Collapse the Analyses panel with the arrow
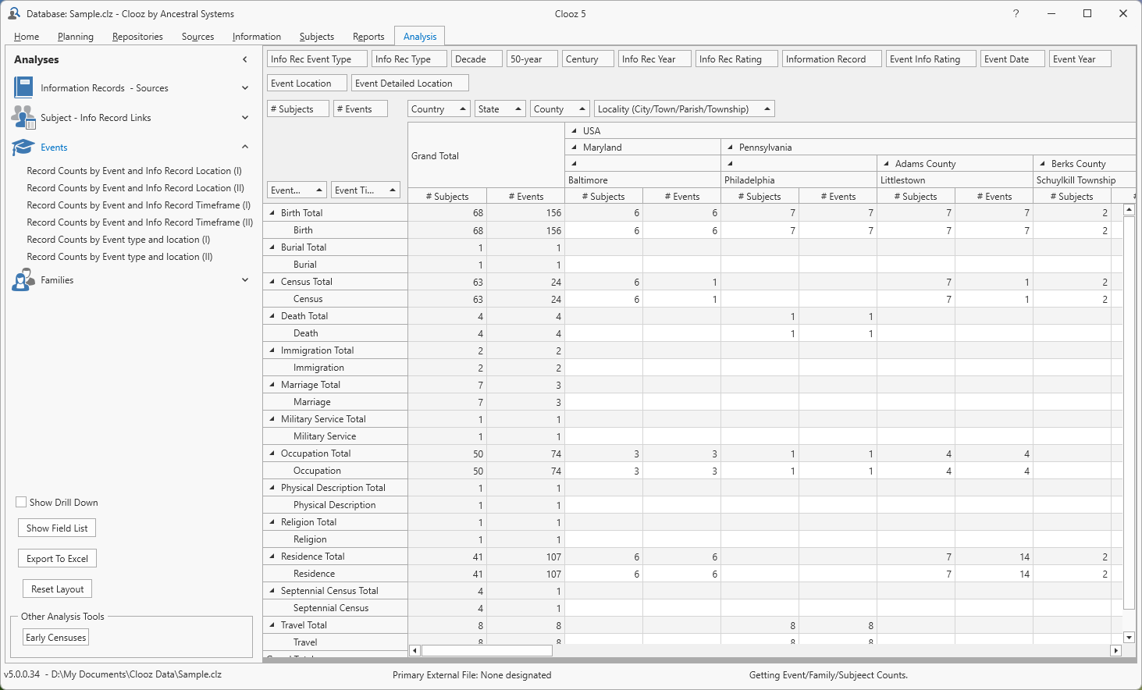Screen dimensions: 1142x690 (245, 59)
